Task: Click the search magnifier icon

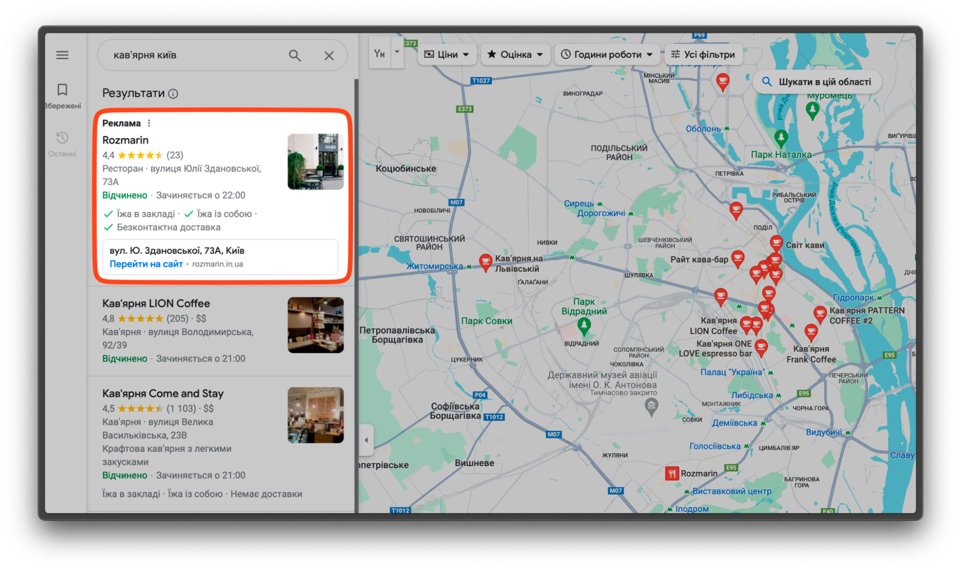Action: [295, 56]
